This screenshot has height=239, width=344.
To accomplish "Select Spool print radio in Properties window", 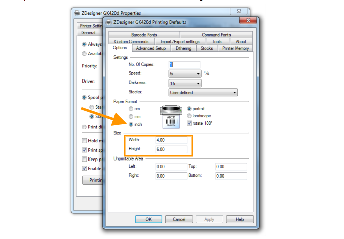I will click(84, 97).
